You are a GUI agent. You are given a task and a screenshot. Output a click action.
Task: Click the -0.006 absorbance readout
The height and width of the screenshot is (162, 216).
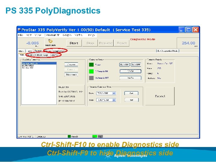32,43
